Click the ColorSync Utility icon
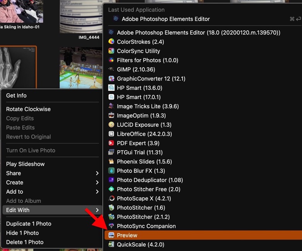Image resolution: width=302 pixels, height=251 pixels. coord(111,51)
